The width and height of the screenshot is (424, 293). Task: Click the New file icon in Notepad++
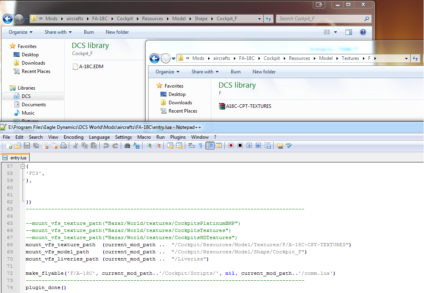pyautogui.click(x=9, y=146)
